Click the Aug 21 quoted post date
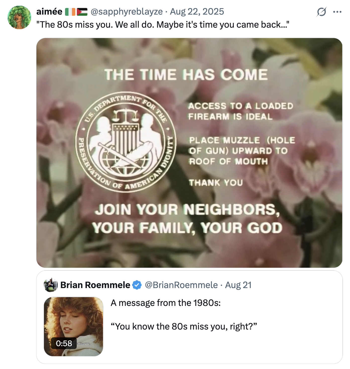The width and height of the screenshot is (350, 369). click(238, 285)
